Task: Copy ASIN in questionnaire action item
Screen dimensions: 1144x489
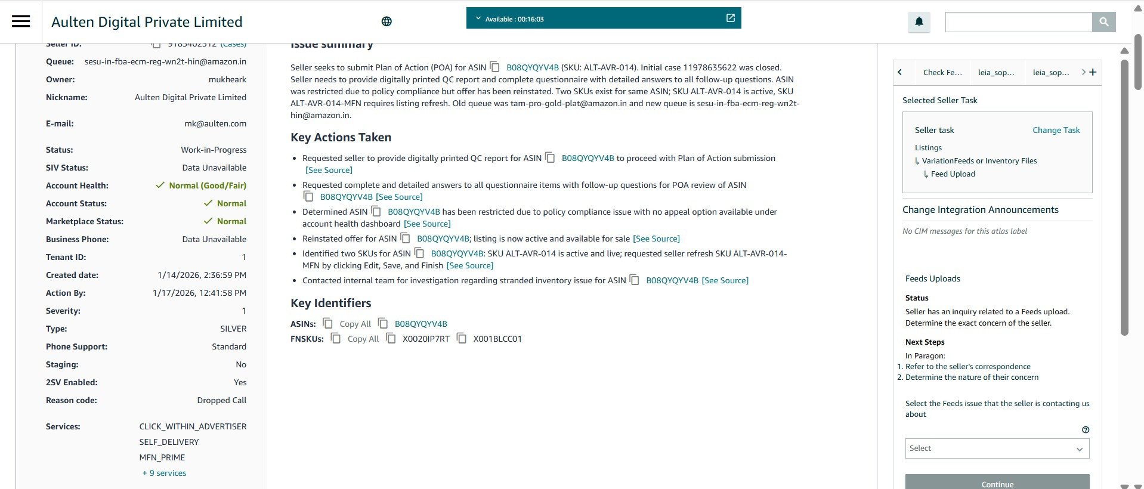Action: coord(308,196)
